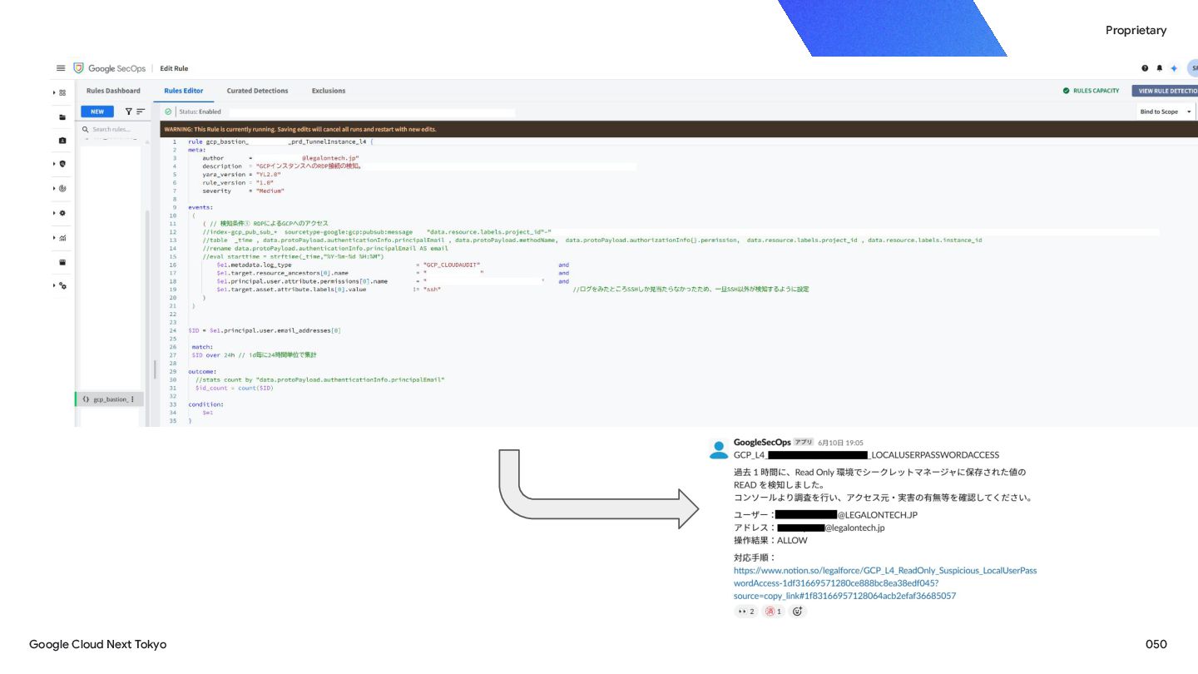Click the warning banner about running rule
Screen dimensions: 1198x674
tap(679, 129)
